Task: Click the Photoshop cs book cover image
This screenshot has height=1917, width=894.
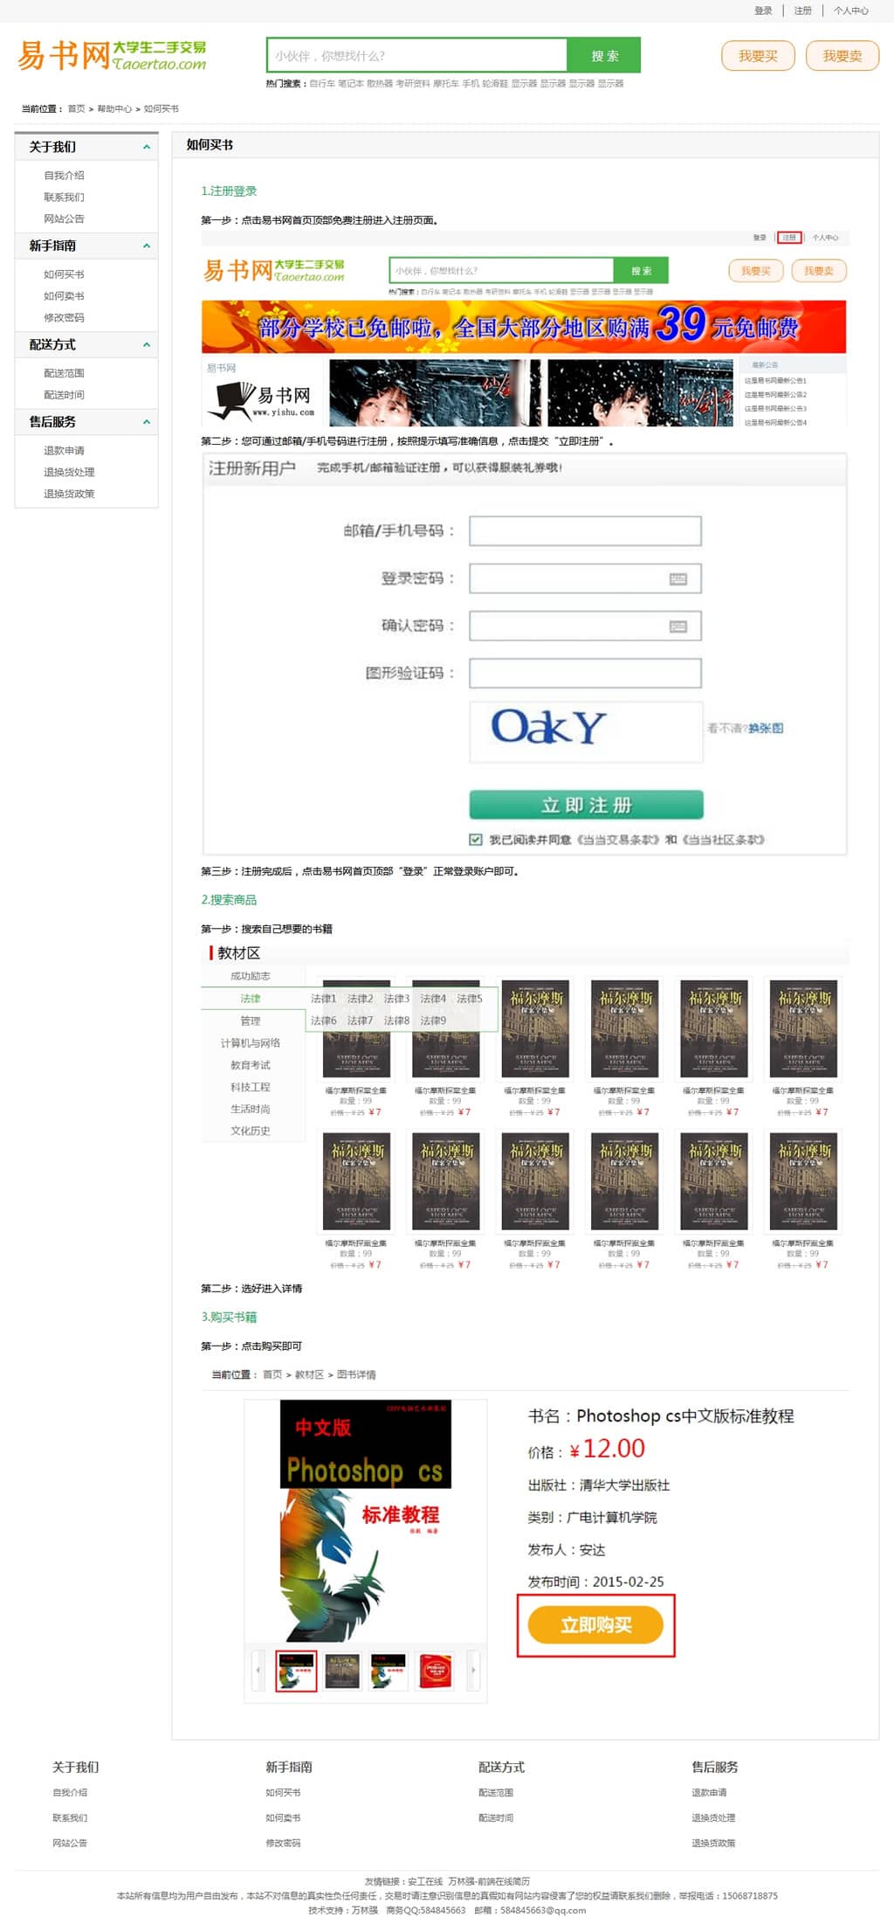Action: (366, 1520)
